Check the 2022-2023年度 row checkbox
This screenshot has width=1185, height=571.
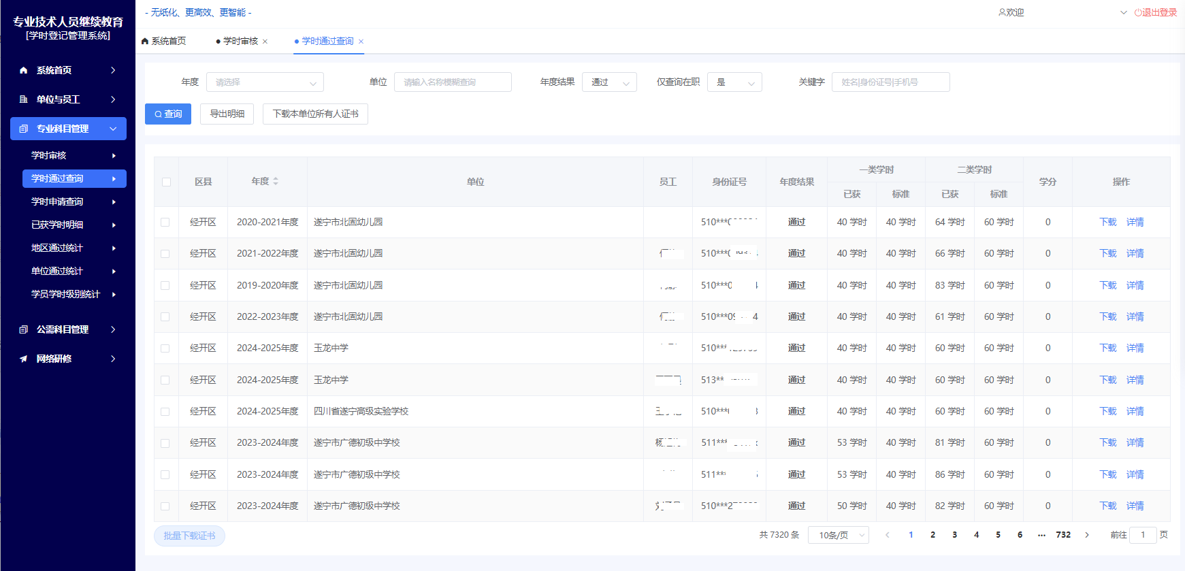click(x=165, y=316)
